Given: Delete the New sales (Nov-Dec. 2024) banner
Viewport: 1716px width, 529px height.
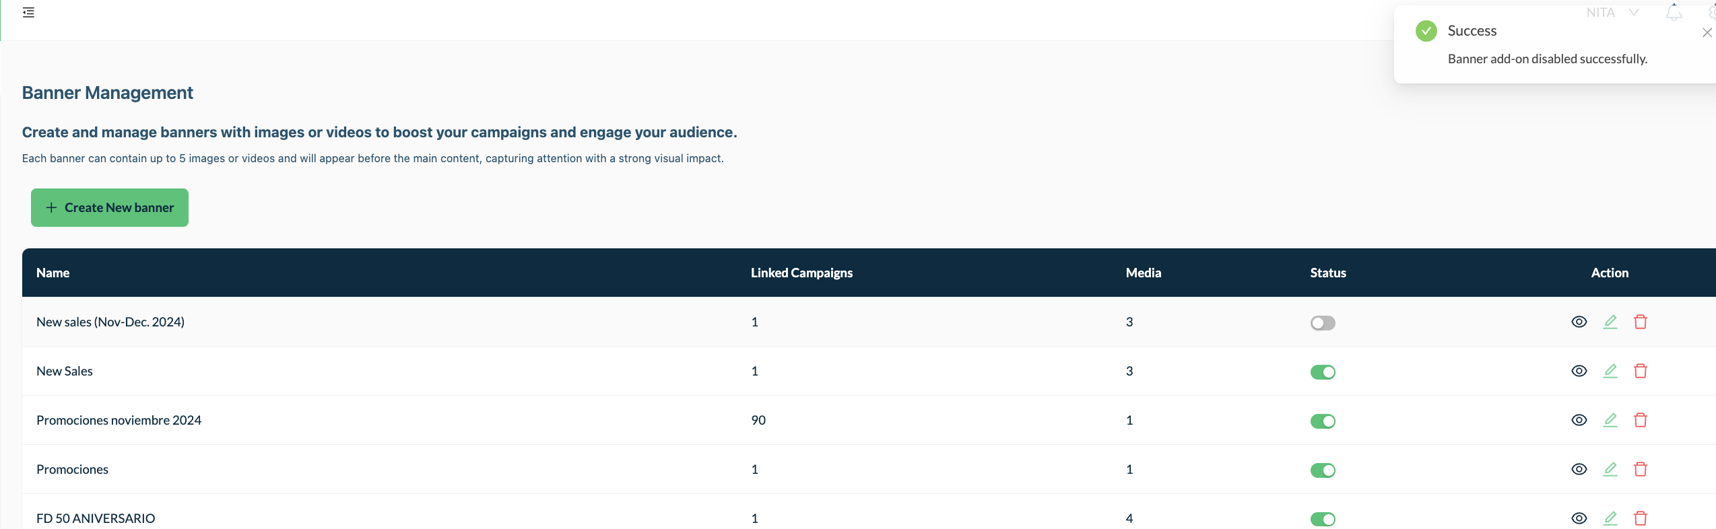Looking at the screenshot, I should point(1641,322).
